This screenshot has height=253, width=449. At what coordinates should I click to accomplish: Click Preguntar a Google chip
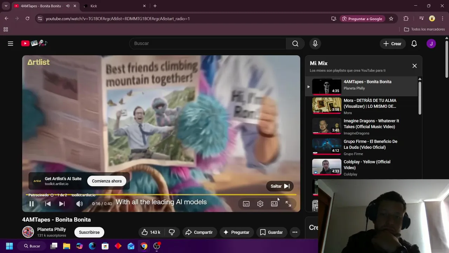click(362, 19)
